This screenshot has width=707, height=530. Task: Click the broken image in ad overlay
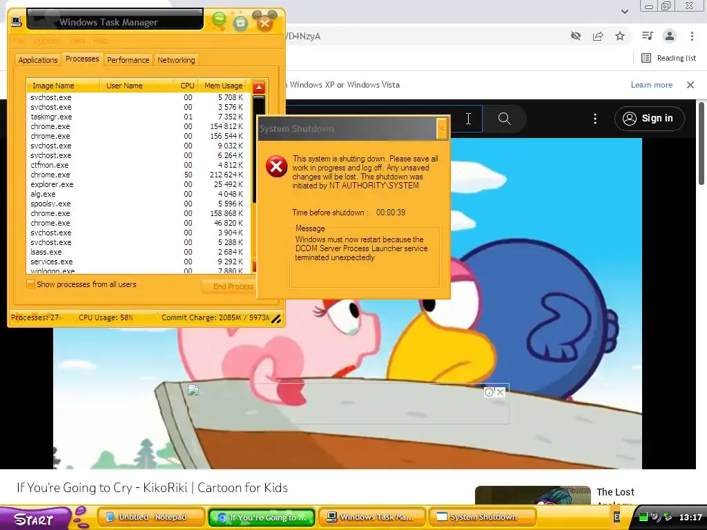tap(193, 391)
